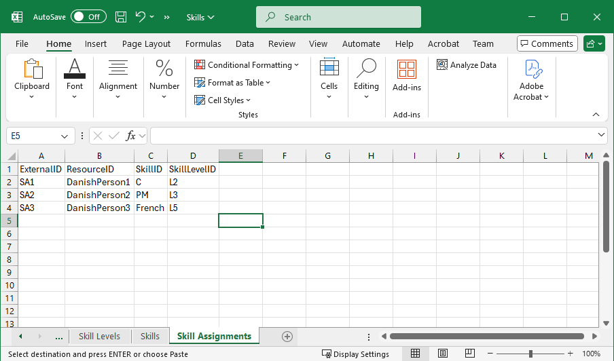Open Display Settings in status bar
The width and height of the screenshot is (614, 361).
[x=355, y=354]
